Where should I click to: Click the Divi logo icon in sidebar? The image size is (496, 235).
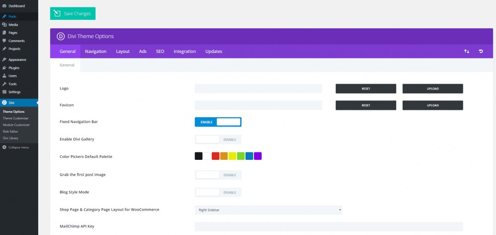click(x=4, y=103)
